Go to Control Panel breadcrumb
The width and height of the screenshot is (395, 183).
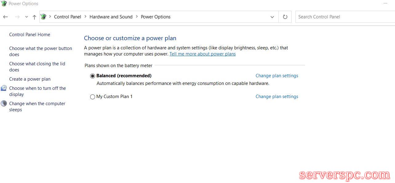(67, 17)
